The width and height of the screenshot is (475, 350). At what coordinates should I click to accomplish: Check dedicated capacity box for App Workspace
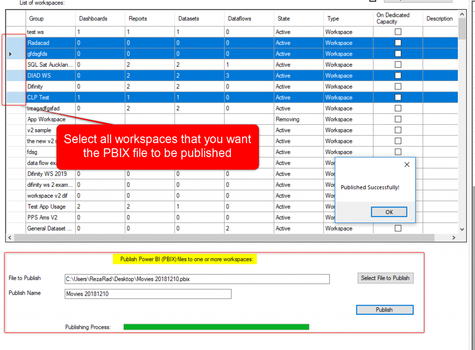click(398, 119)
